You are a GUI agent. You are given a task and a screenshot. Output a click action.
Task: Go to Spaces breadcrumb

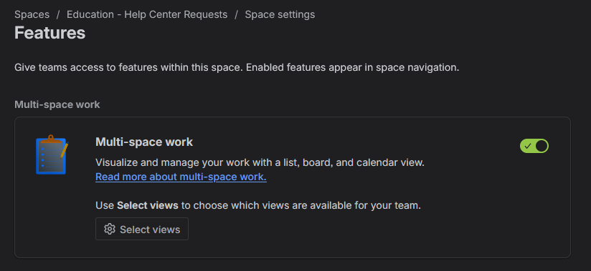(x=32, y=15)
